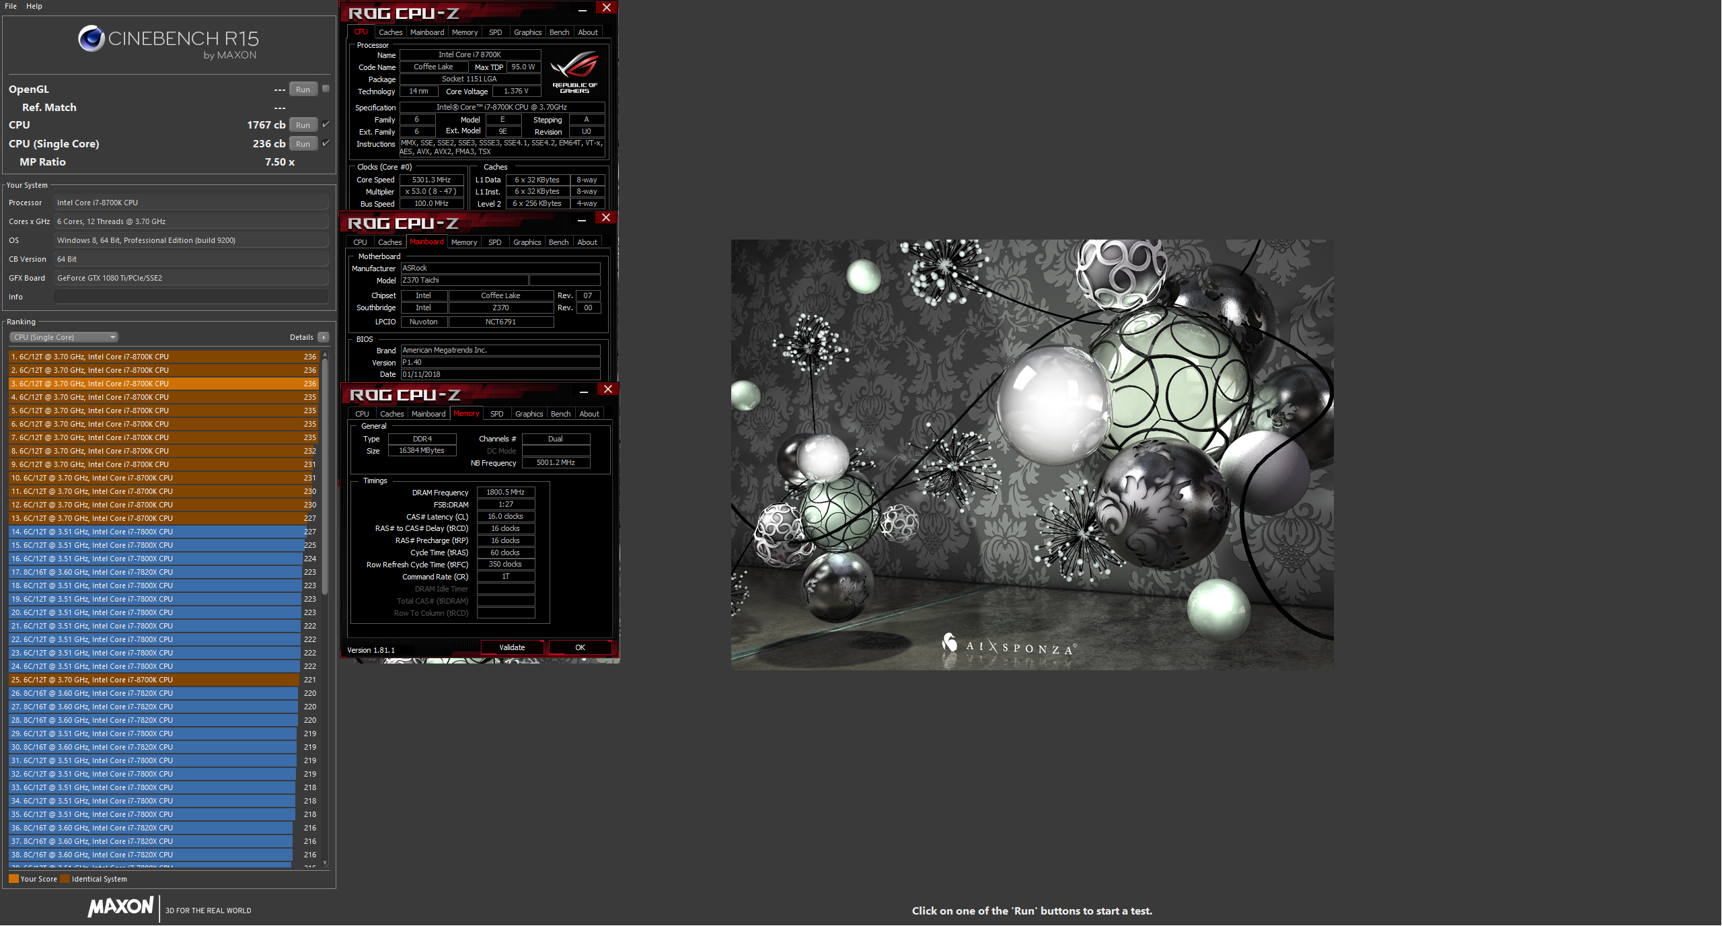Image resolution: width=1722 pixels, height=926 pixels.
Task: Click the Republic of Gamers logo
Action: pos(574,73)
